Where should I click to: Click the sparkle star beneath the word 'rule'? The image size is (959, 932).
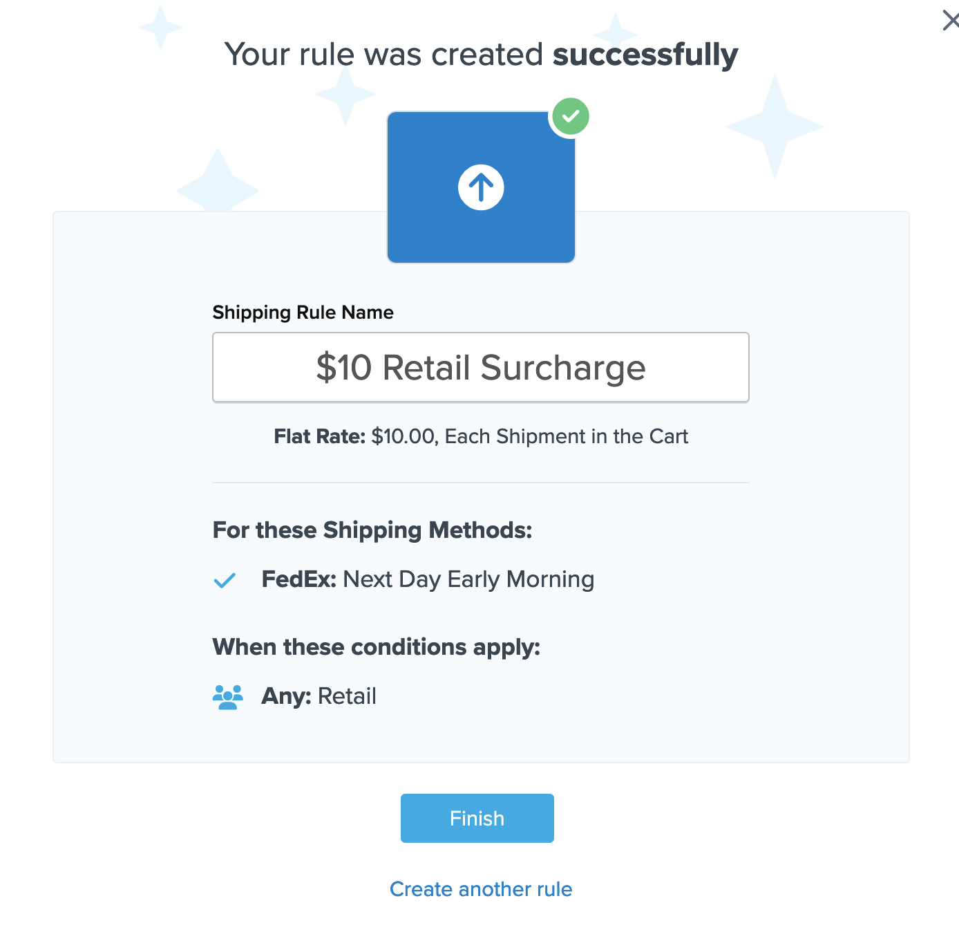coord(345,94)
